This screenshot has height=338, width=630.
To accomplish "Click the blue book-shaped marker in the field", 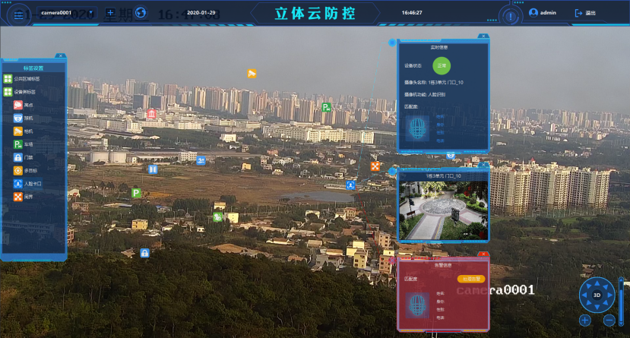I will point(153,169).
